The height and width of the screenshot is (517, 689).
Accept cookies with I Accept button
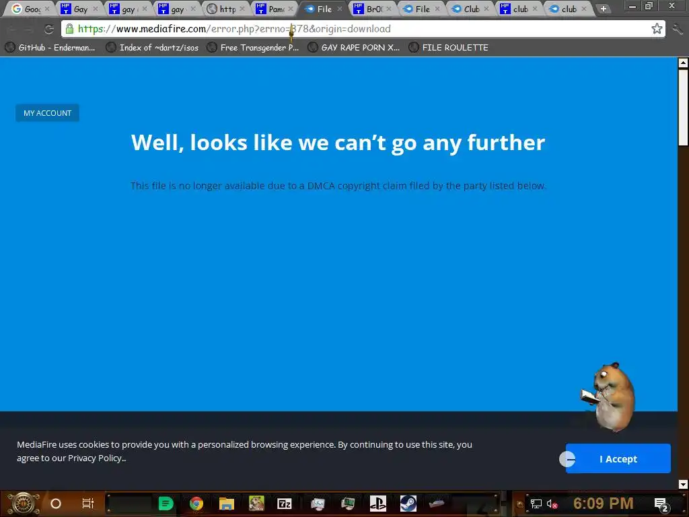coord(618,458)
